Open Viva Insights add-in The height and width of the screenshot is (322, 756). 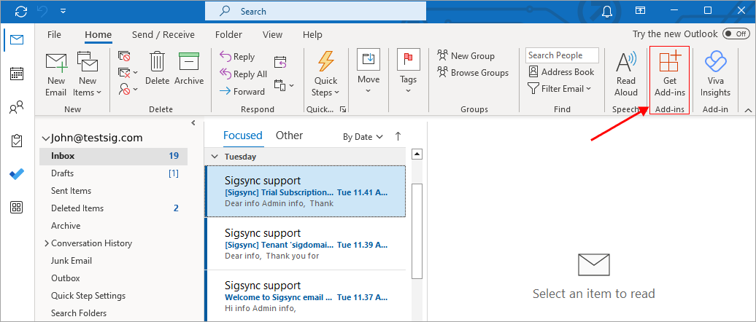(714, 73)
